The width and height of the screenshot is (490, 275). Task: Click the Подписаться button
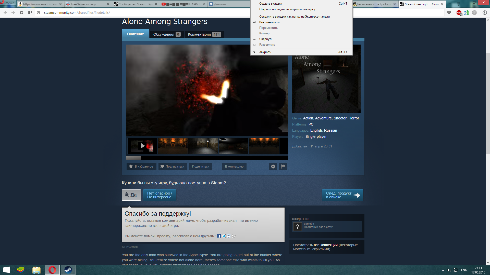[173, 167]
